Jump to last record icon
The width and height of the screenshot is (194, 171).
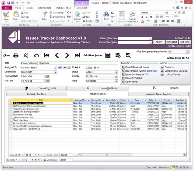(77, 55)
